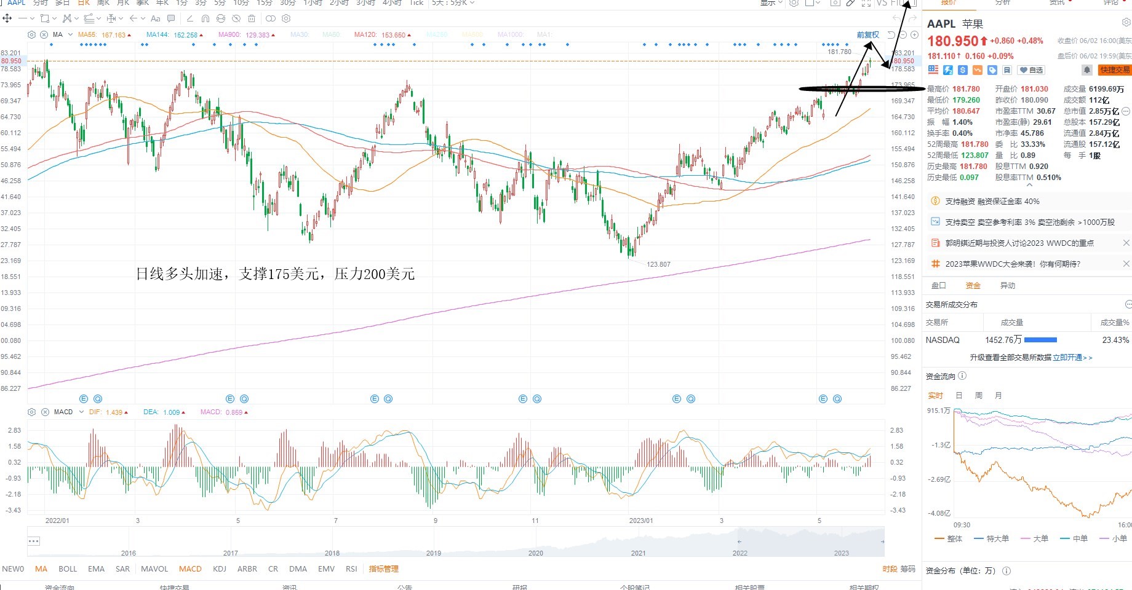Image resolution: width=1132 pixels, height=590 pixels.
Task: Click the info icon next to 资金流向
Action: 962,376
